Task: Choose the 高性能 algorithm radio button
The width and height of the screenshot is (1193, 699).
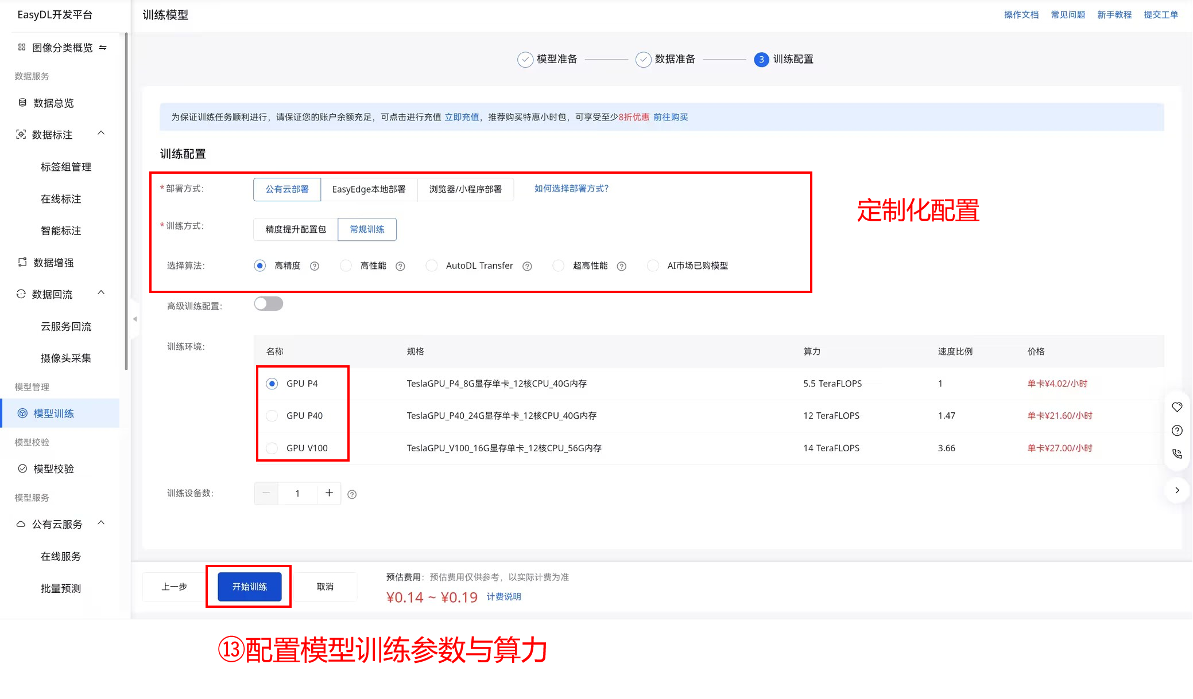Action: tap(346, 265)
